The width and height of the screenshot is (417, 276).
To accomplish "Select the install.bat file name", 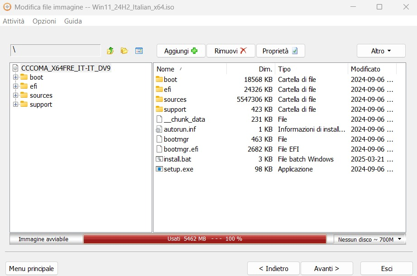I will [177, 159].
